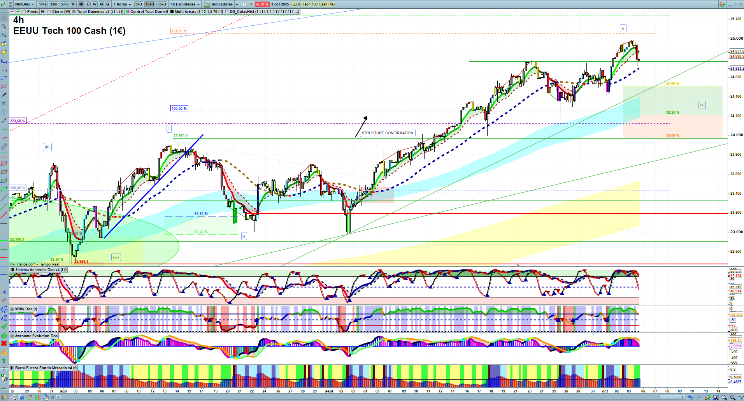
Task: Click the STRUCTURE CONFIRMATION text label
Action: (x=388, y=133)
